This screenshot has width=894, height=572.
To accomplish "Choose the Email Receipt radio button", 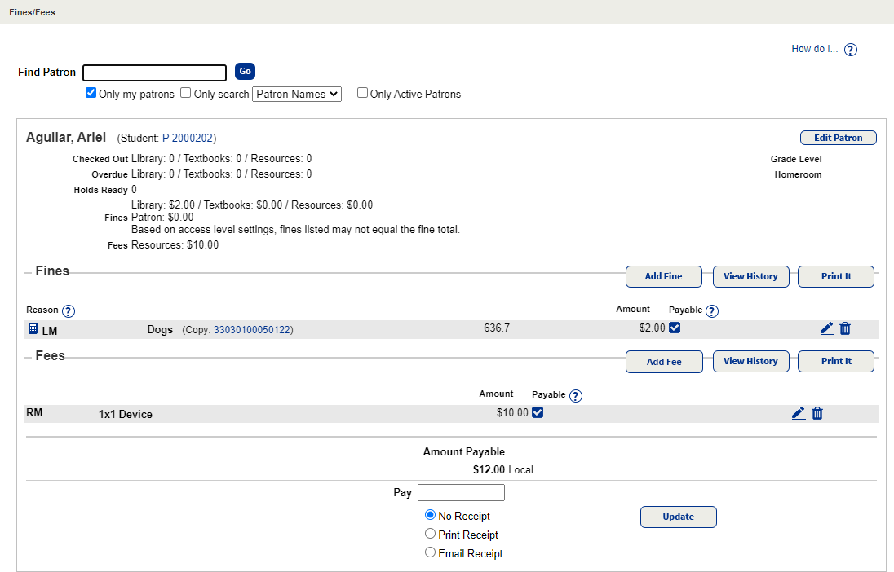I will (x=431, y=552).
